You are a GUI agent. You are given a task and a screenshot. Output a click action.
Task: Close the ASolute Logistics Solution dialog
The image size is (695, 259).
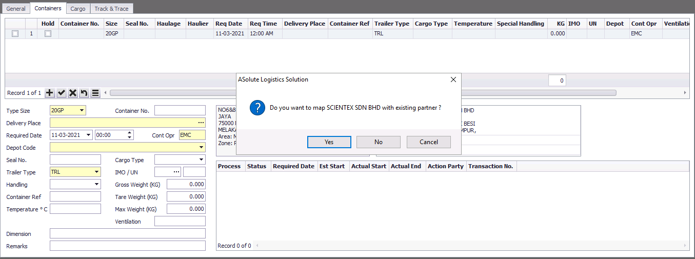point(453,79)
